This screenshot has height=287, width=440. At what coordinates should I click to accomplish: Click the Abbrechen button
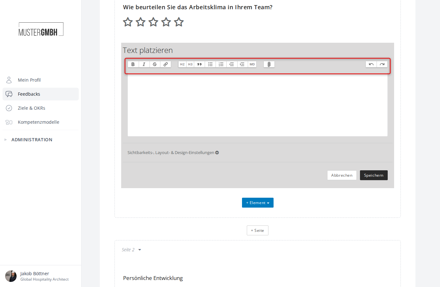[342, 175]
